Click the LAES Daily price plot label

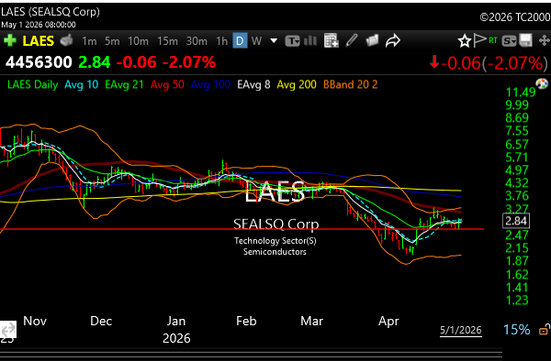tap(32, 84)
